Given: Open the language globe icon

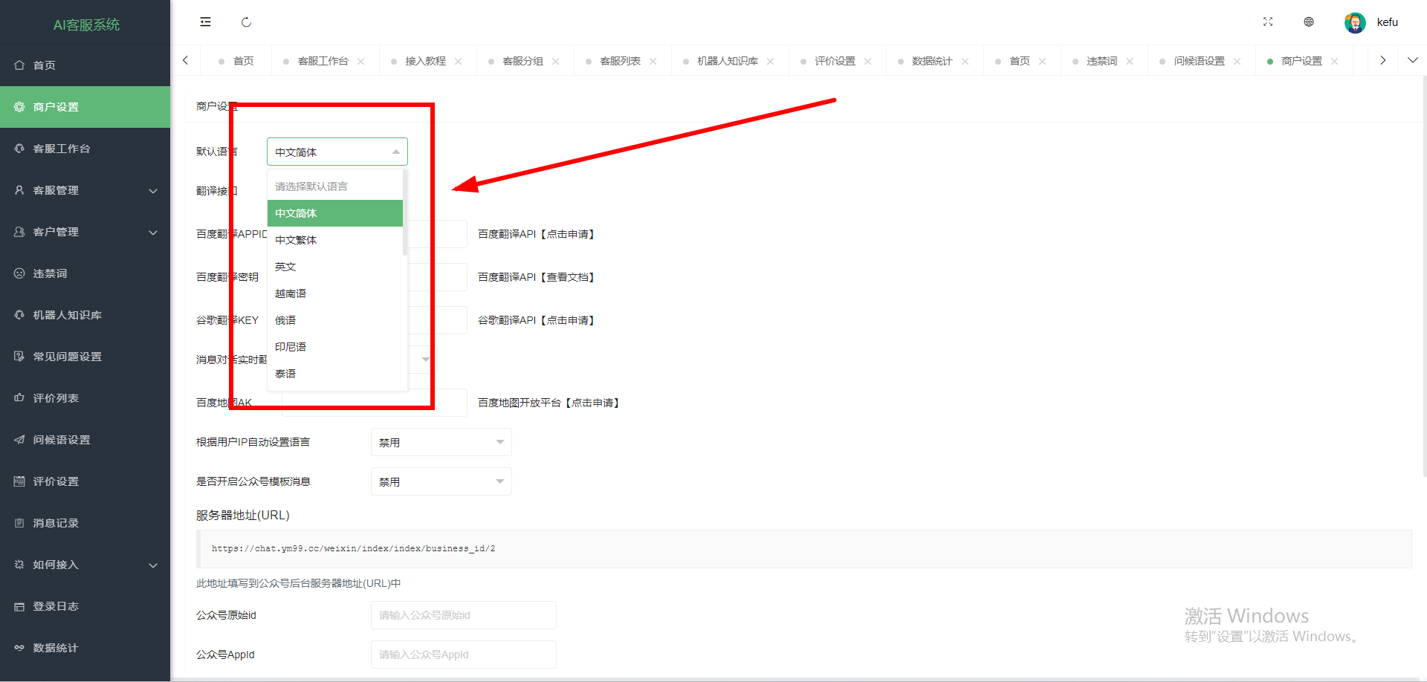Looking at the screenshot, I should pos(1309,22).
